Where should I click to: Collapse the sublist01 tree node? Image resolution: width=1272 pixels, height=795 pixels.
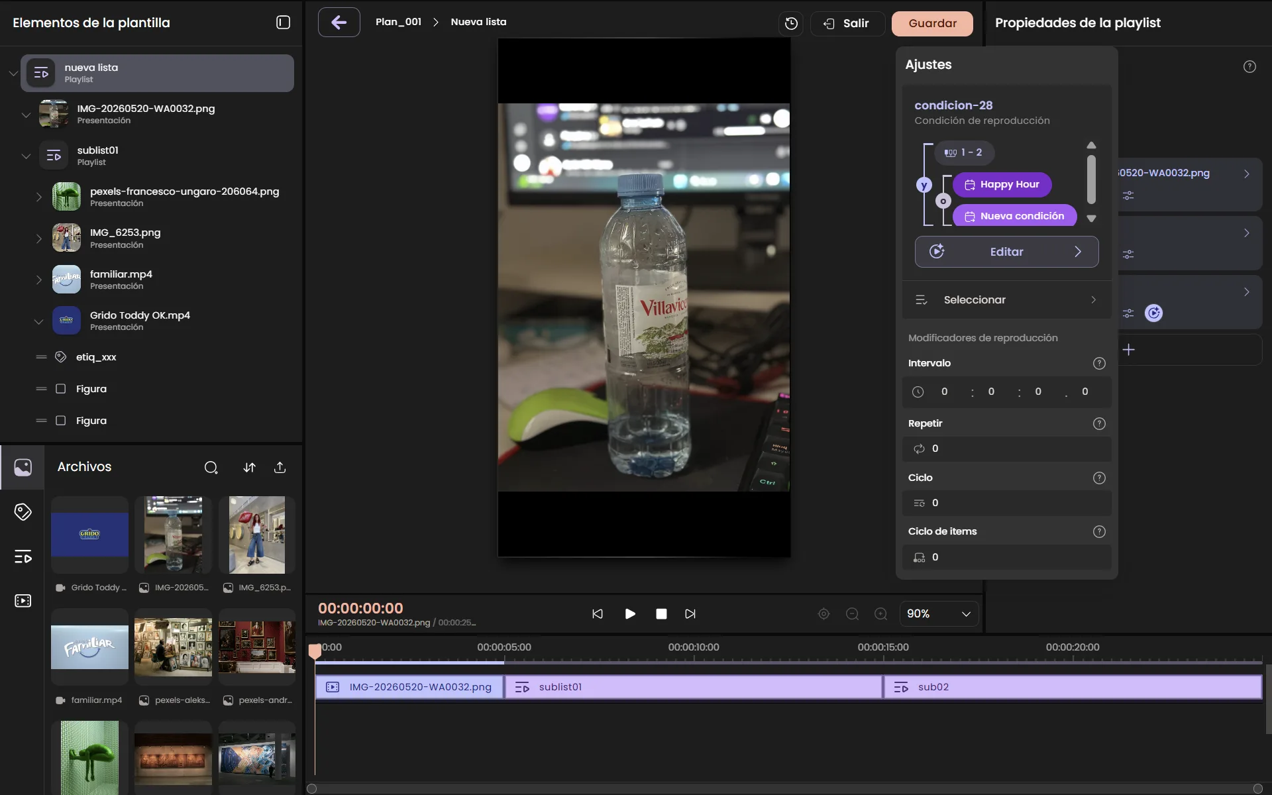26,156
